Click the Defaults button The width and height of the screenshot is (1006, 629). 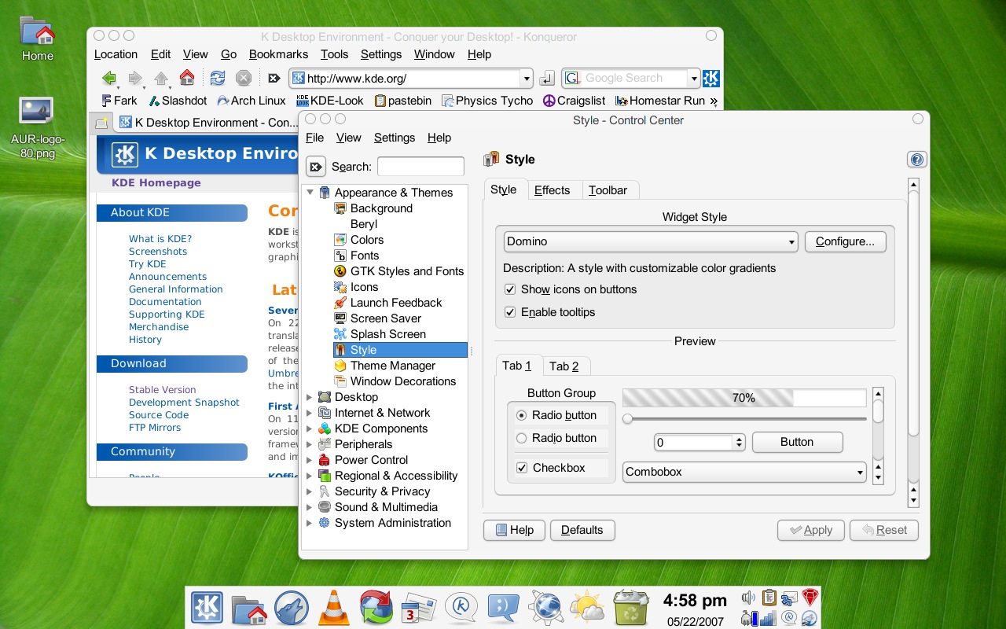(x=582, y=530)
